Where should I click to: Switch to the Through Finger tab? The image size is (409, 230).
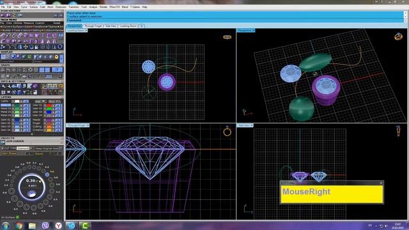pos(93,26)
